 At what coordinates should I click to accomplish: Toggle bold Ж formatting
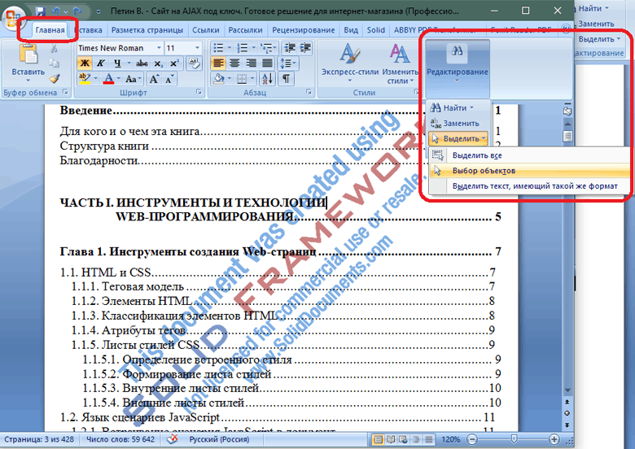tap(85, 63)
